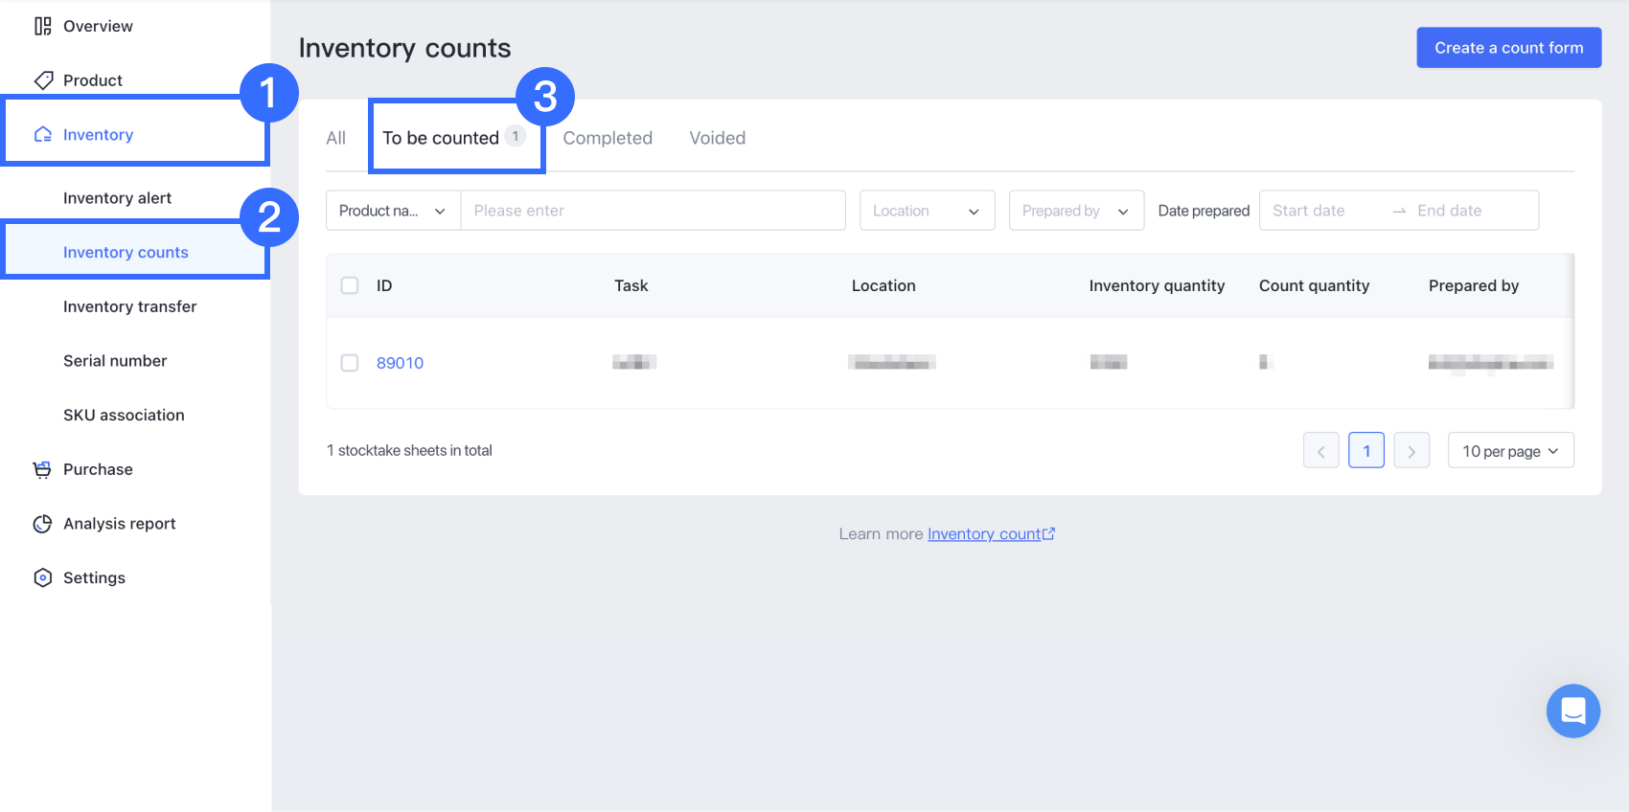Click the Settings hexagon icon

[x=42, y=577]
